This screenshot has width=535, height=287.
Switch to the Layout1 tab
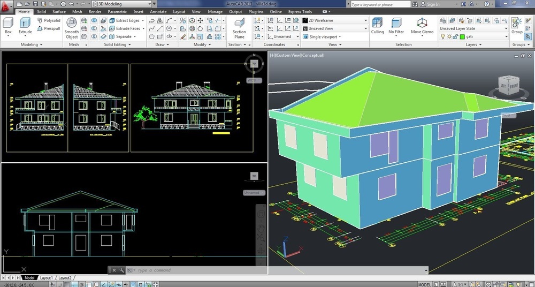[x=47, y=278]
